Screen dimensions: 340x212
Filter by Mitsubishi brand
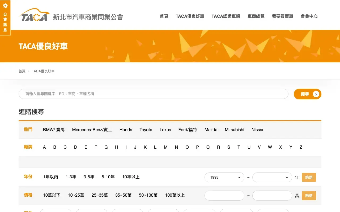pyautogui.click(x=235, y=130)
